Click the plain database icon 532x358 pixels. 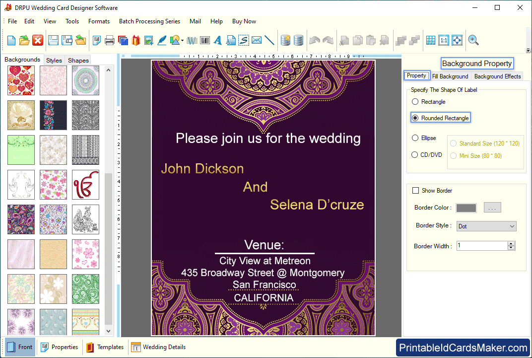tap(298, 40)
